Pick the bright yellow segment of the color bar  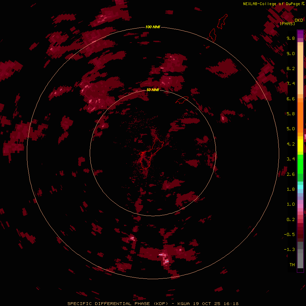tap(300, 146)
